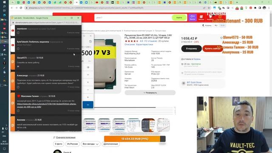
Task: Replay the ByteTakeshi subscription alert
Action: click(x=18, y=49)
